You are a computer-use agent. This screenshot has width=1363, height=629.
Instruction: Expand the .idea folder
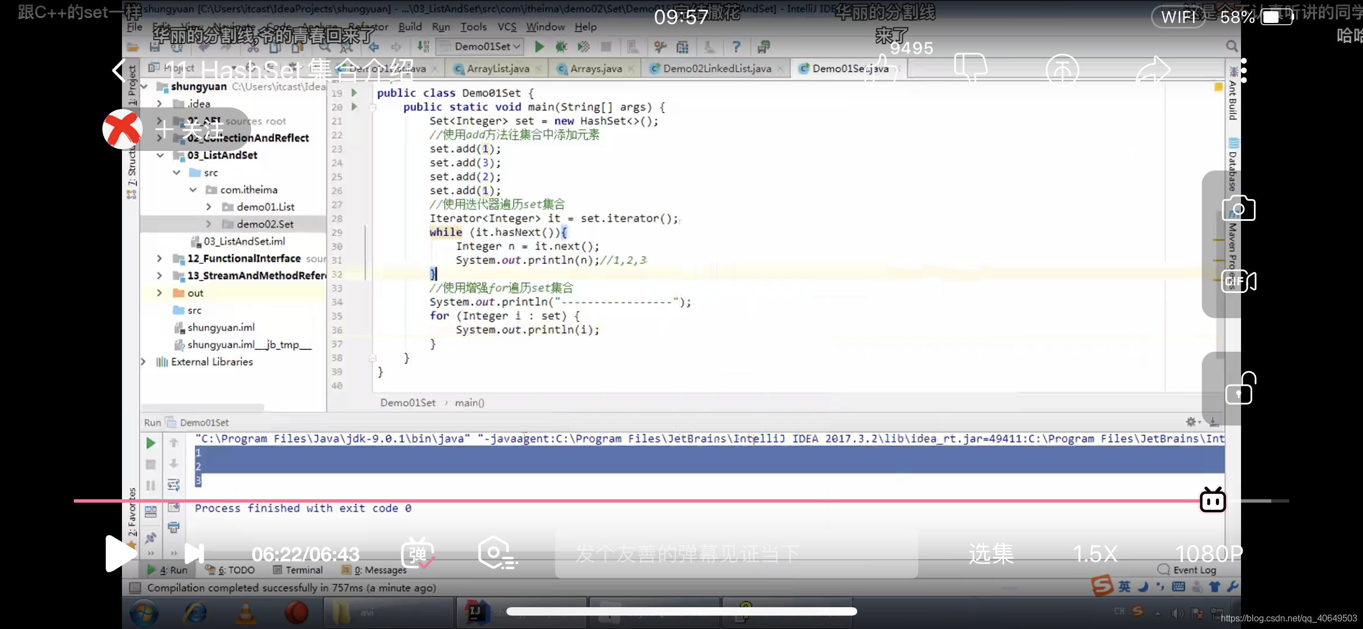(x=159, y=103)
